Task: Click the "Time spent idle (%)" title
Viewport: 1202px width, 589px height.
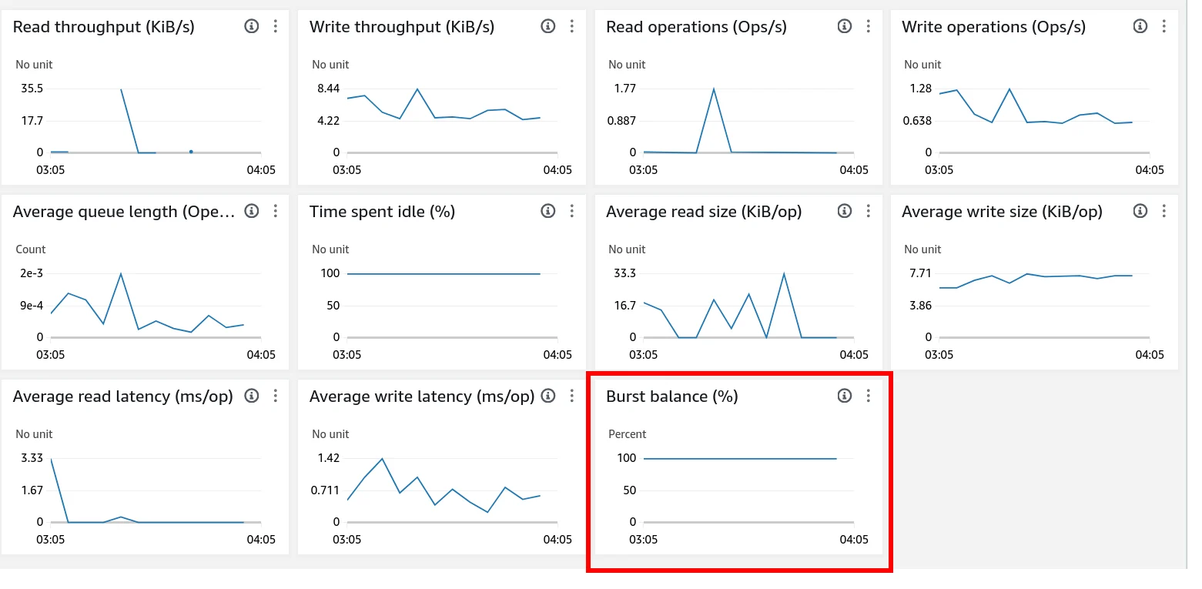Action: (383, 212)
